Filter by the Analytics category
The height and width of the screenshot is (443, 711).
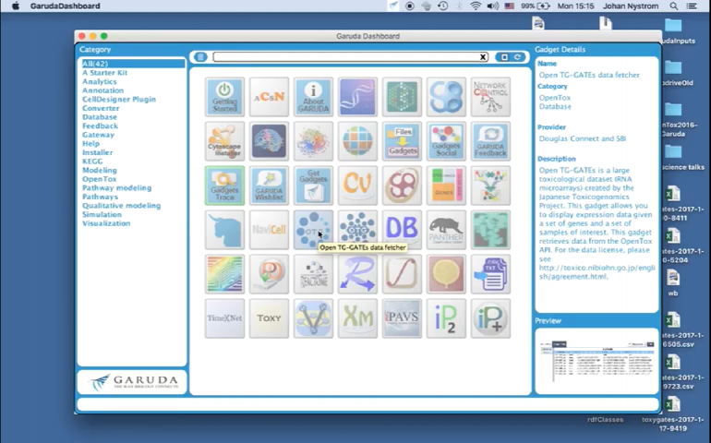(100, 81)
